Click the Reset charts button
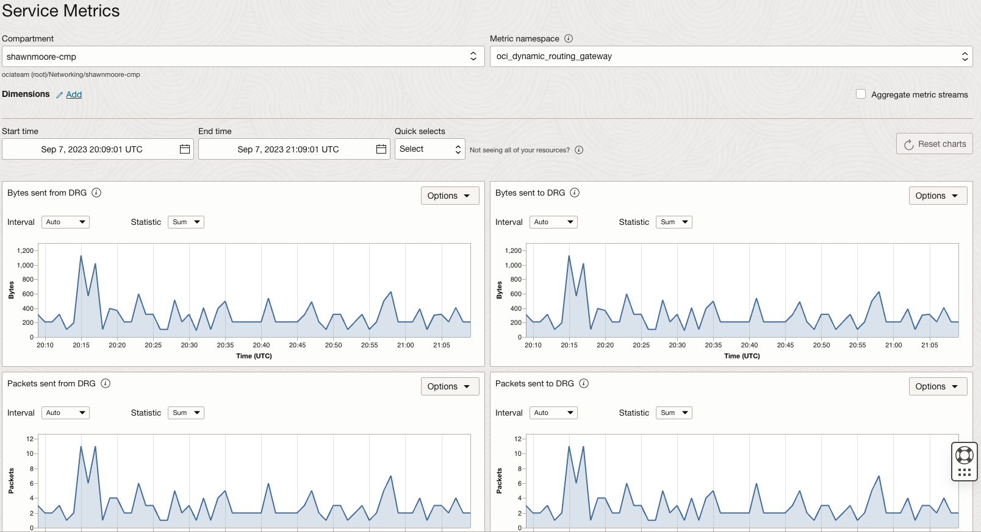The width and height of the screenshot is (981, 532). pos(935,144)
